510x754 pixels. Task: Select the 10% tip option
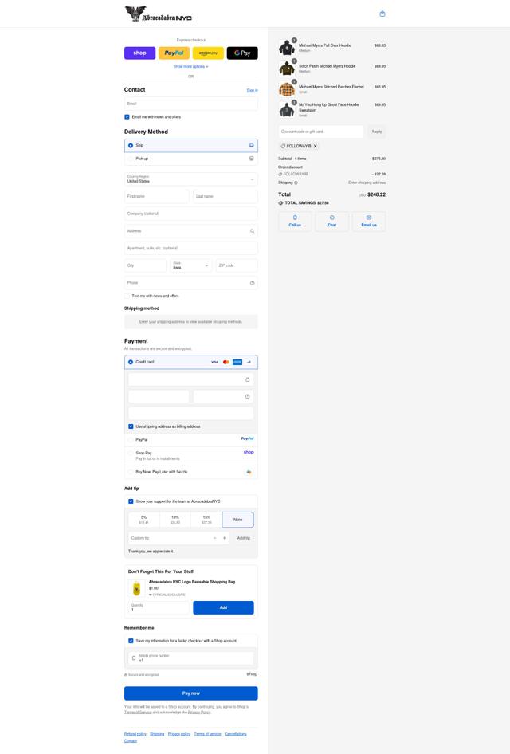pyautogui.click(x=175, y=520)
